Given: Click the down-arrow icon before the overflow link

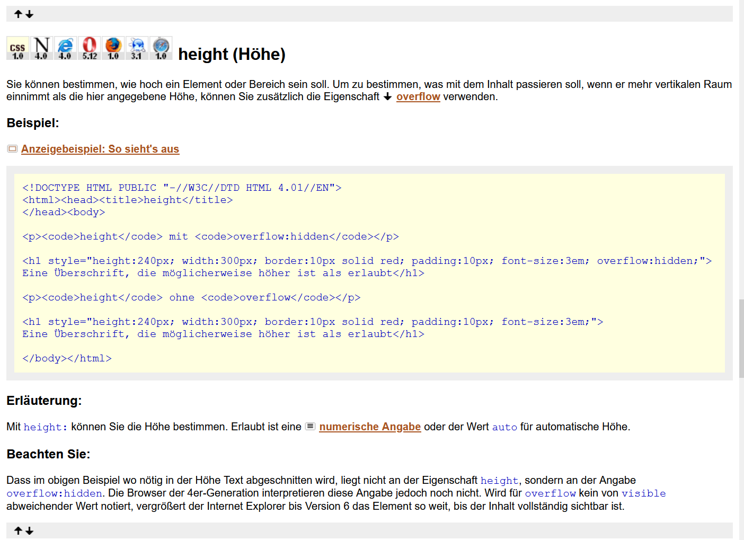Looking at the screenshot, I should coord(387,97).
